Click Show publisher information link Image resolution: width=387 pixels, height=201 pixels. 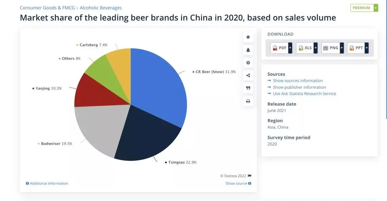(x=299, y=87)
